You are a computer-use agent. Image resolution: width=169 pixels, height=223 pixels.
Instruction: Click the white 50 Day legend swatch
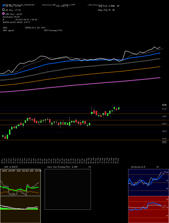pyautogui.click(x=4, y=10)
